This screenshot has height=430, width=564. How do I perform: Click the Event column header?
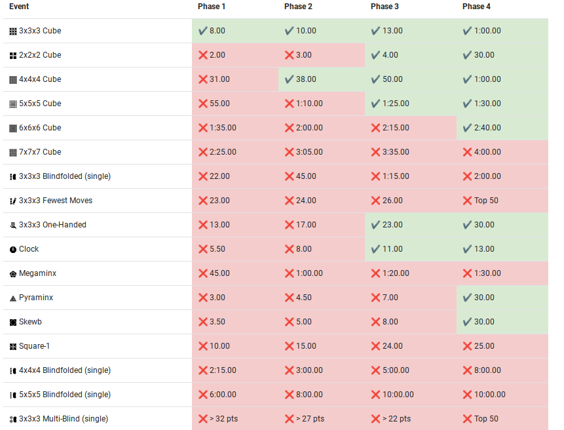tap(19, 7)
